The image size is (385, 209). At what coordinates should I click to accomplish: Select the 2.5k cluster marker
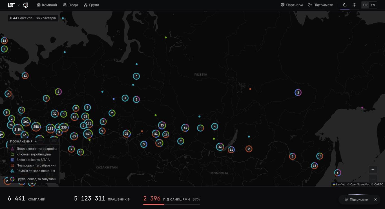tap(18, 130)
